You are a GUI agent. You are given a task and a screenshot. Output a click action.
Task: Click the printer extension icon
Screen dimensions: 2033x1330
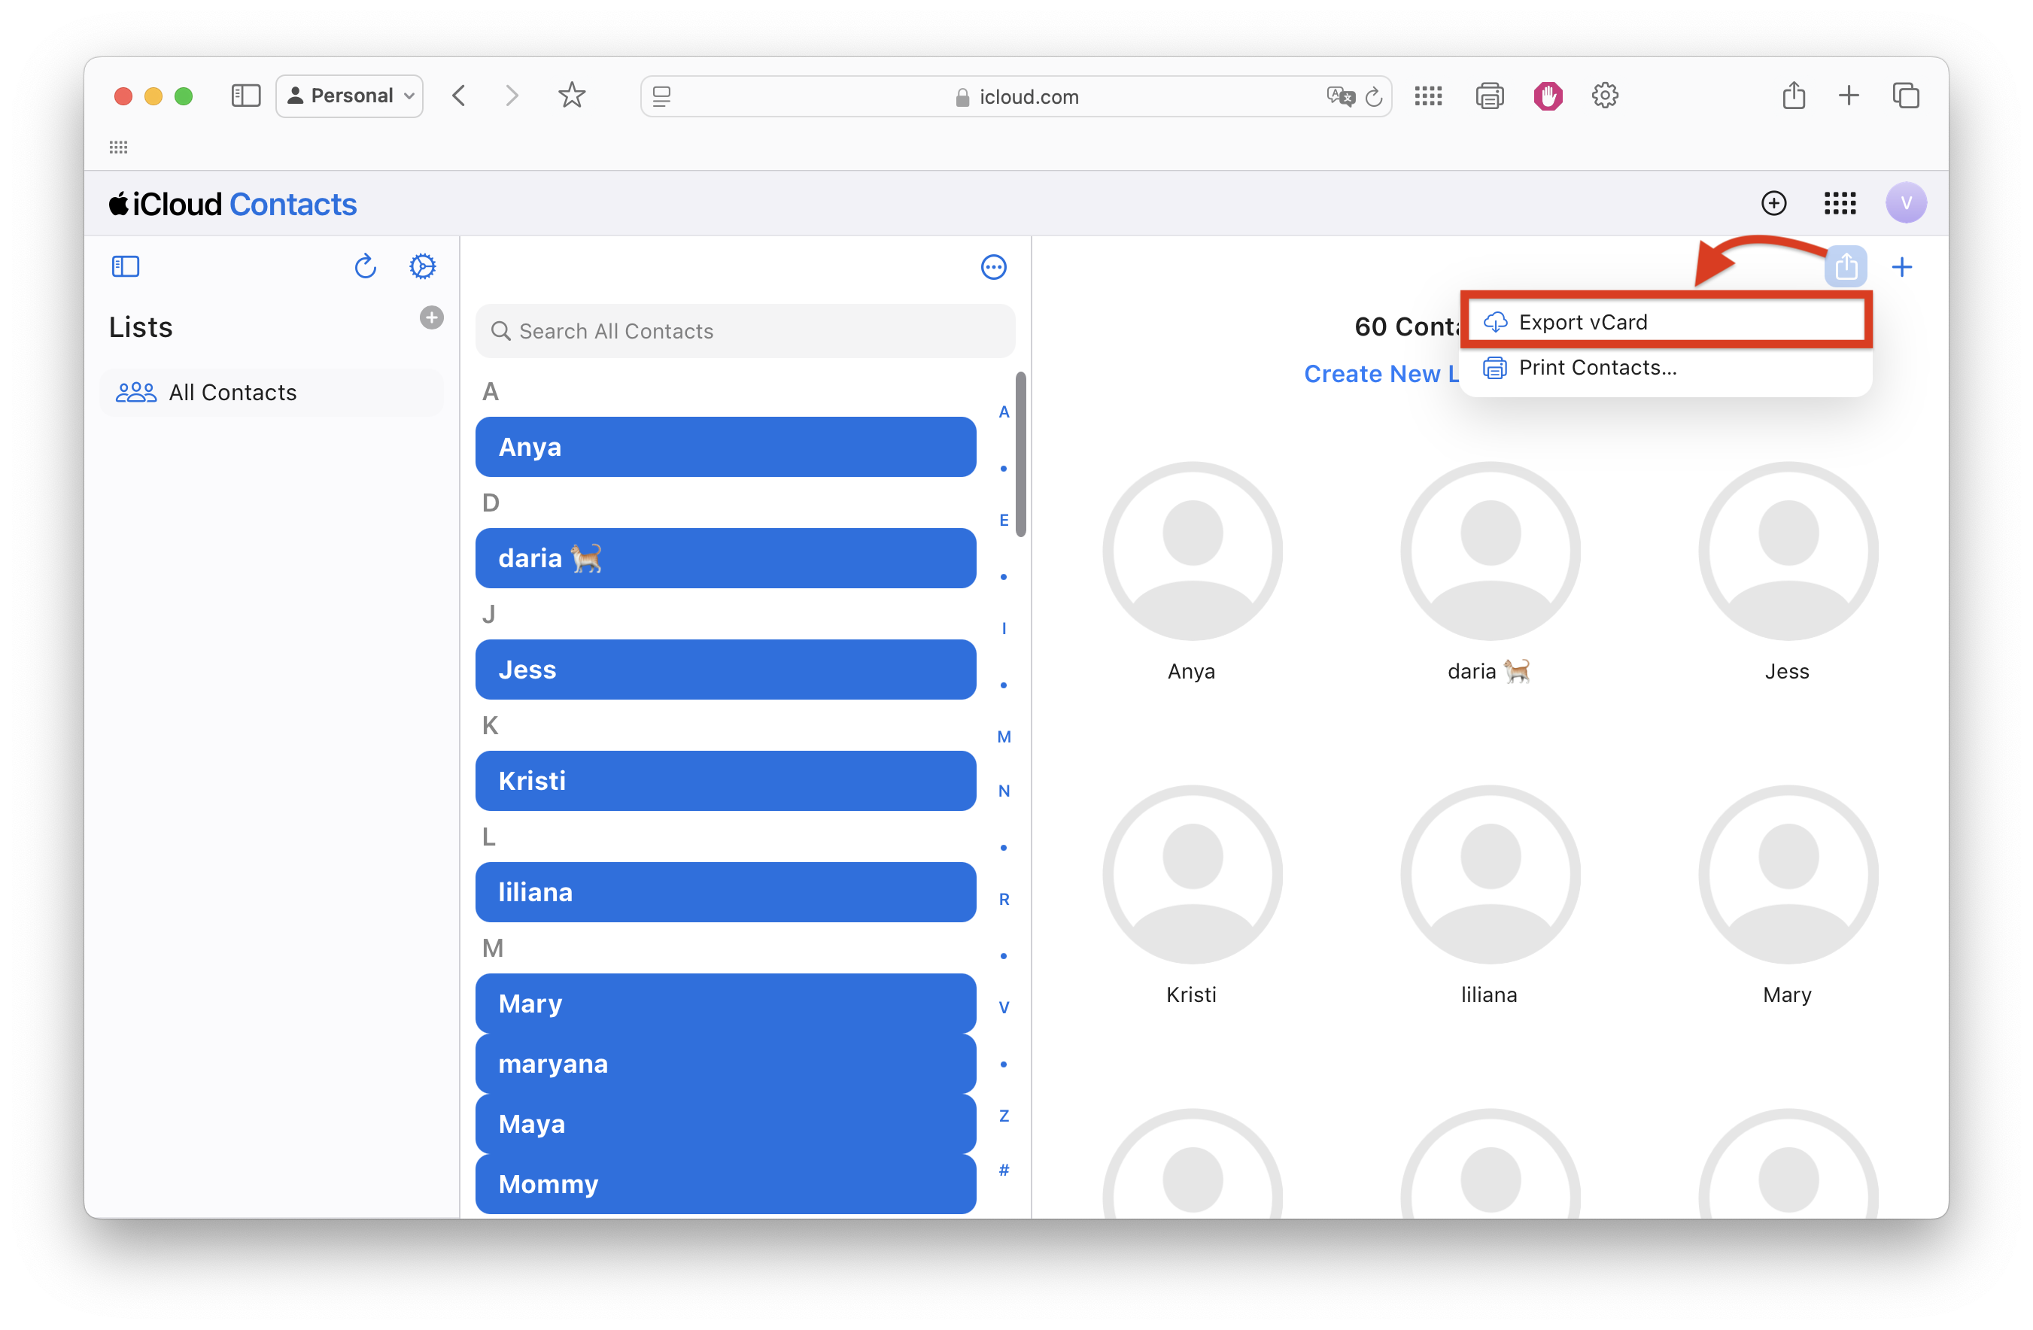1490,96
